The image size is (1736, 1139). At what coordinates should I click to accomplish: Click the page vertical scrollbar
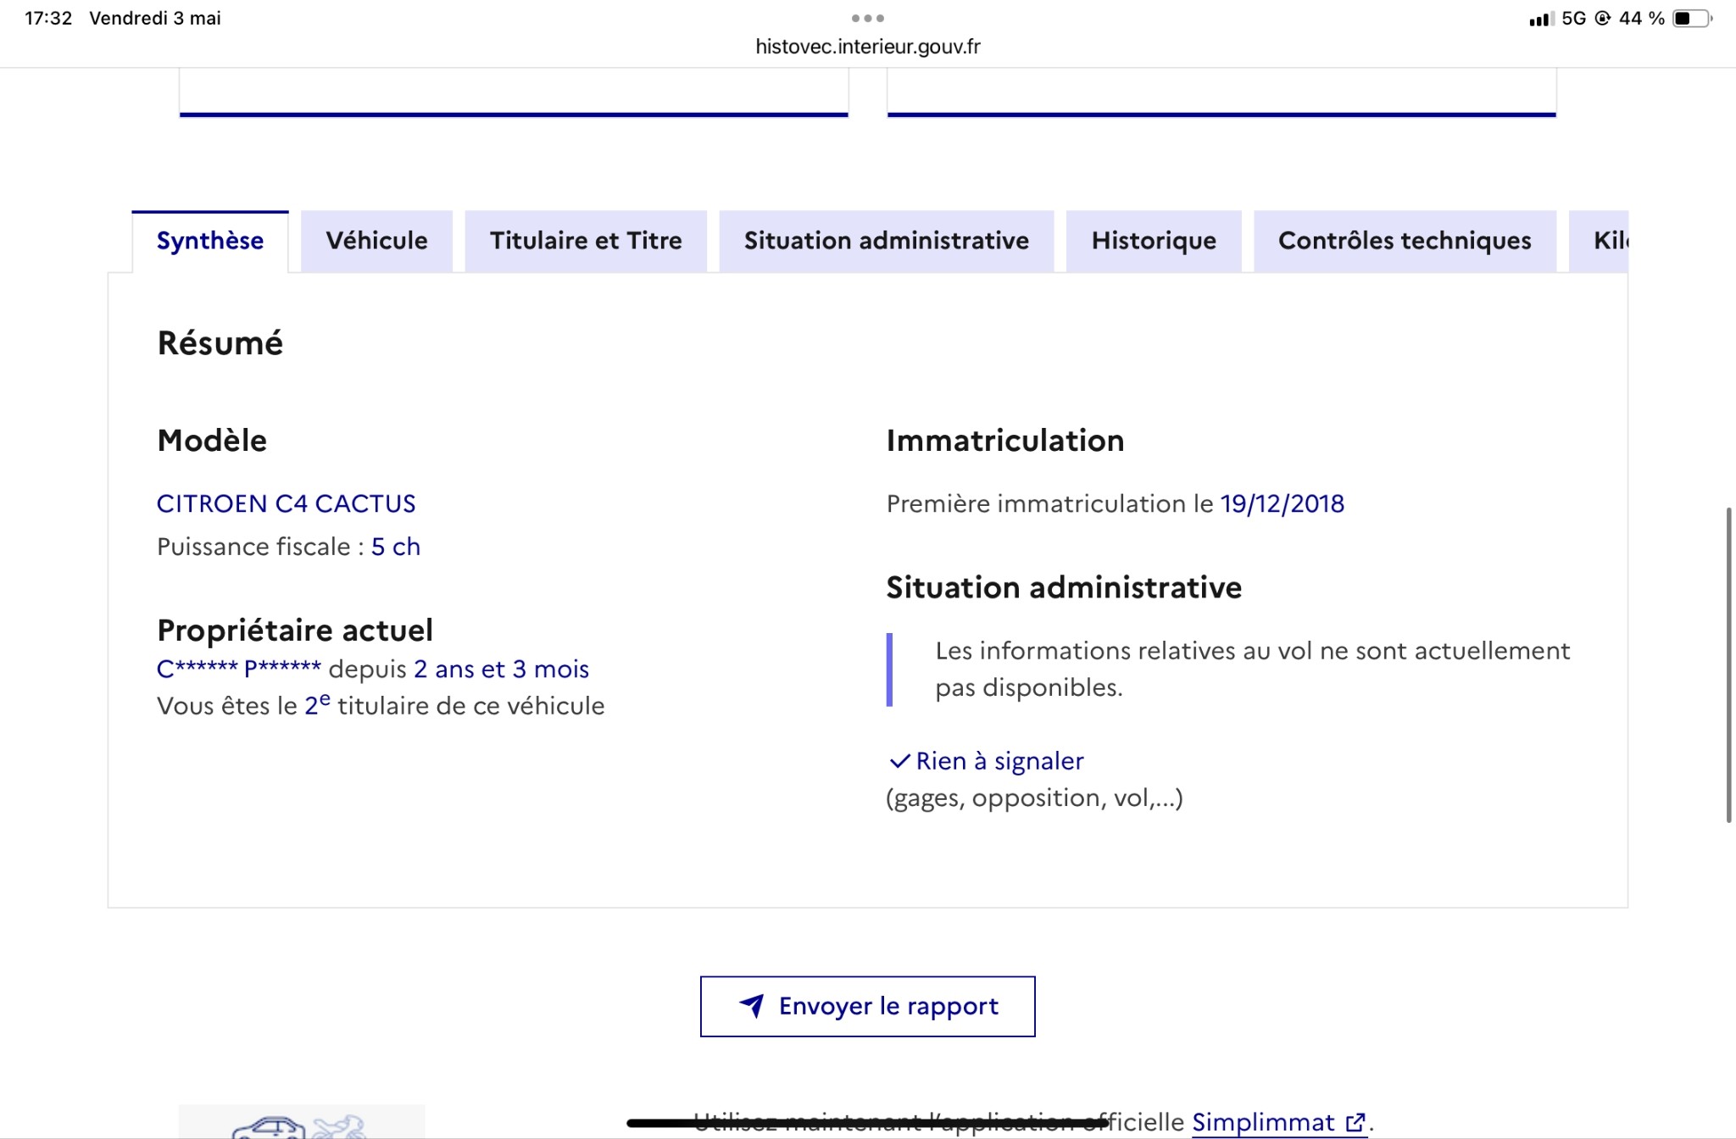pos(1729,665)
